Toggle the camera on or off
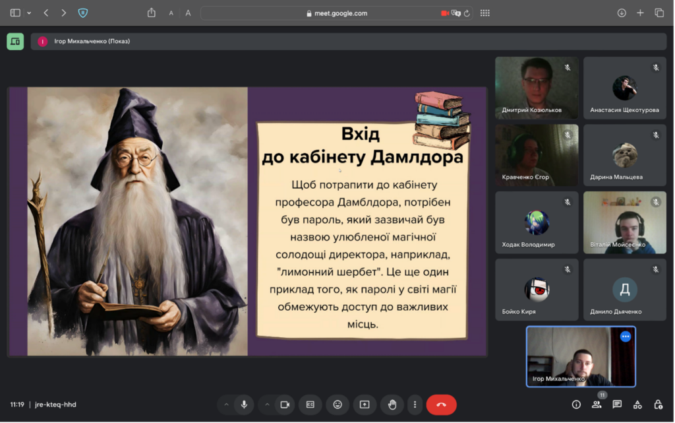This screenshot has height=423, width=675. pyautogui.click(x=285, y=405)
